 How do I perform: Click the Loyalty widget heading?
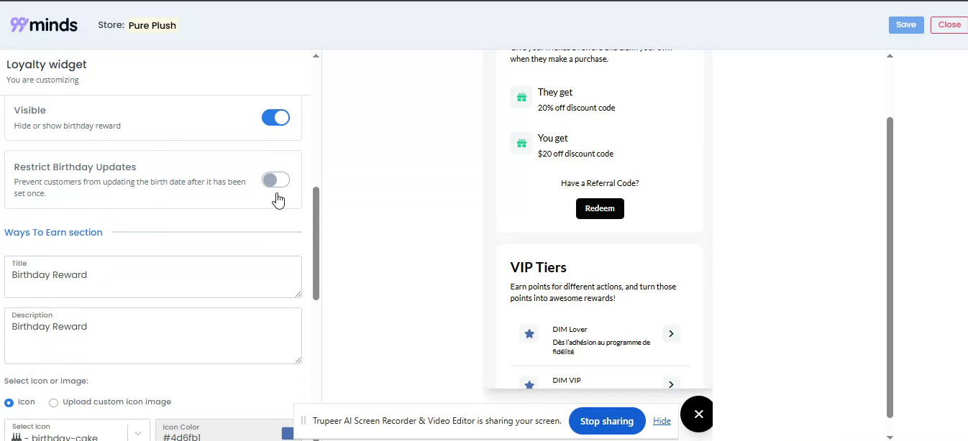click(x=47, y=64)
